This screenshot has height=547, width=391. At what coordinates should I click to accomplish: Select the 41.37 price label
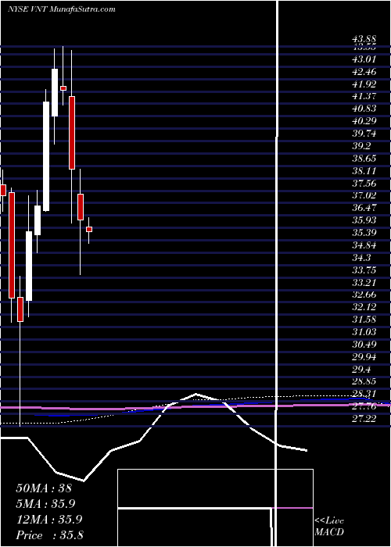(364, 96)
